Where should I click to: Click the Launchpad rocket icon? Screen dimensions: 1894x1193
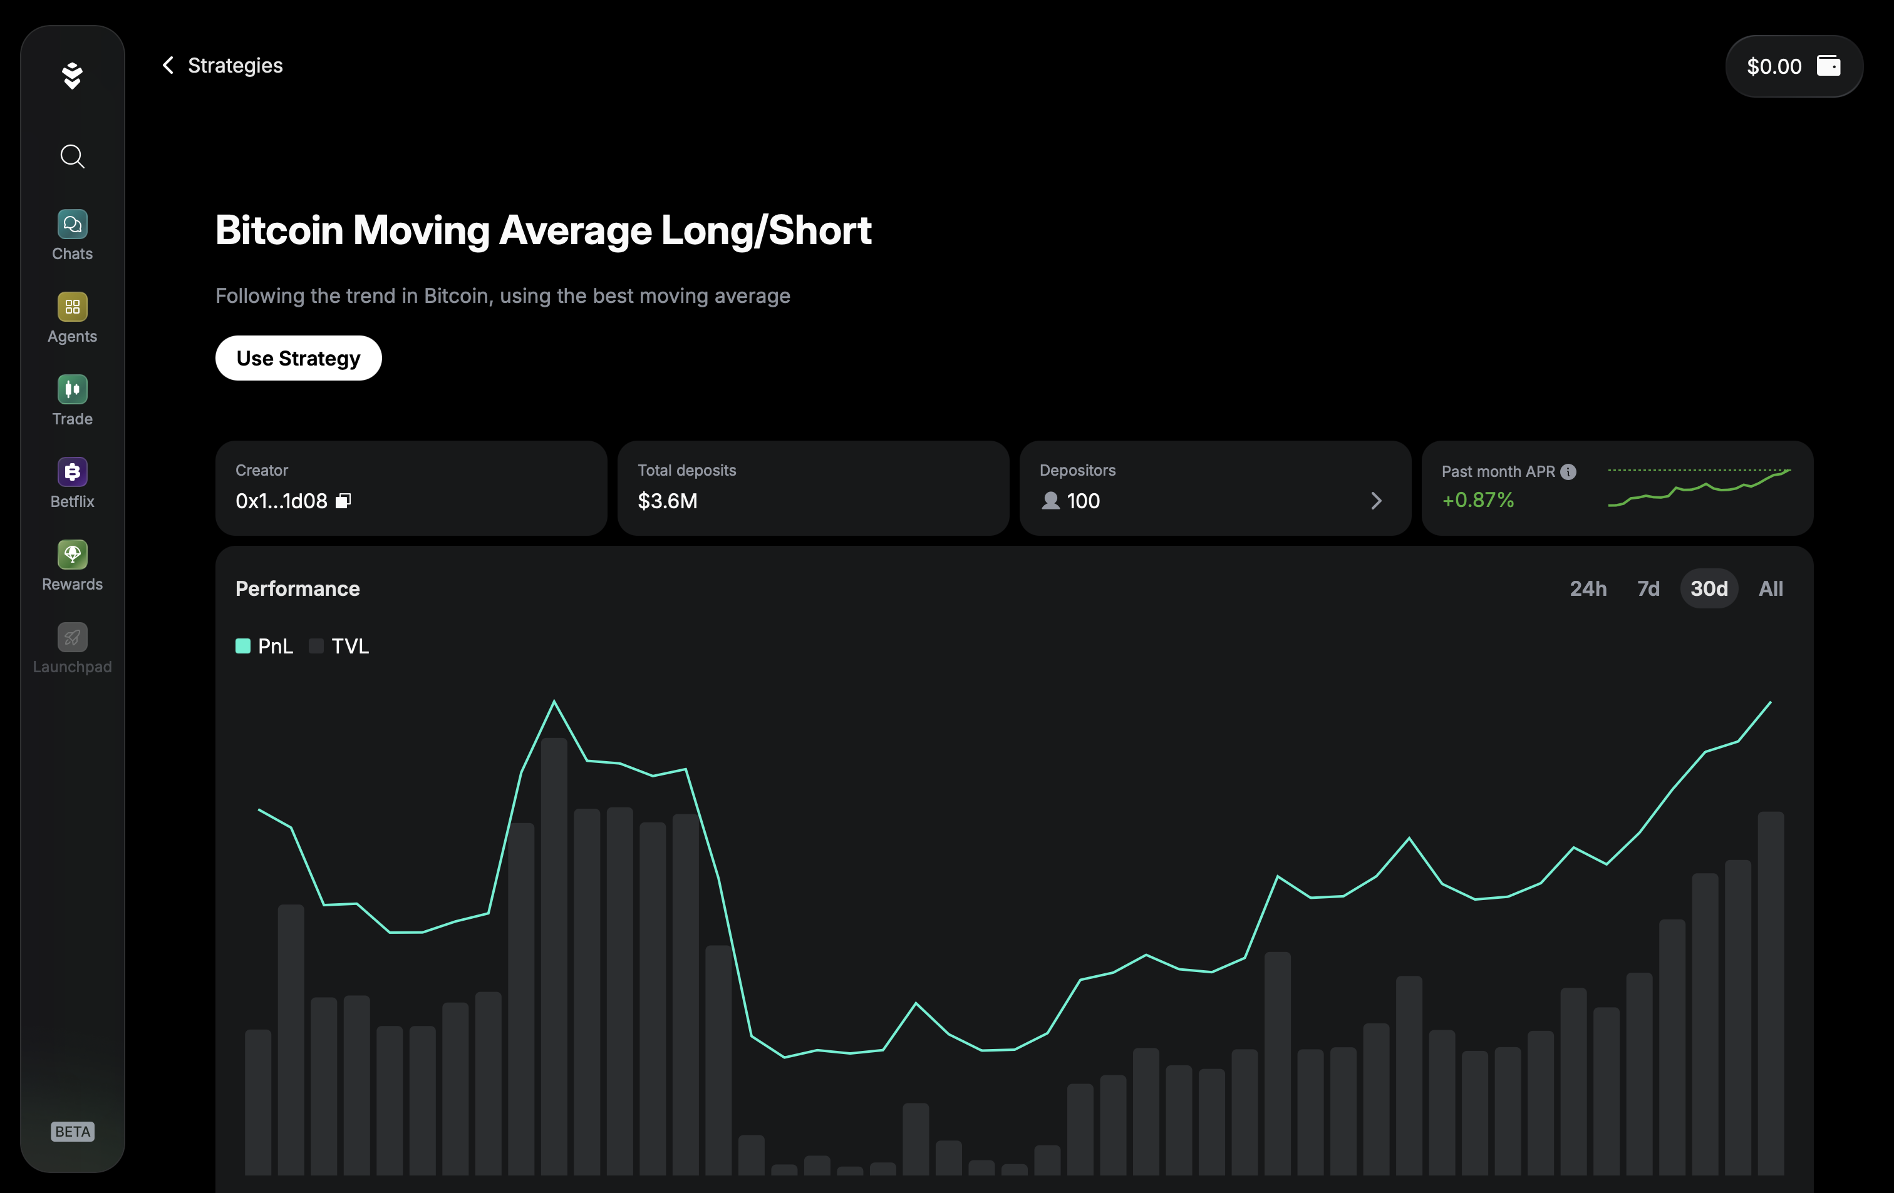coord(73,637)
